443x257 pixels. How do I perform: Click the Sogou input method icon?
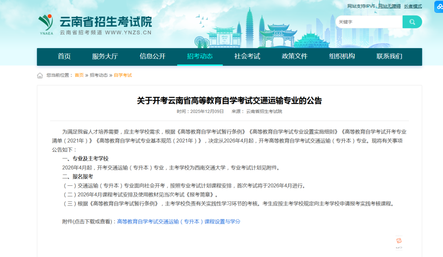[399, 241]
